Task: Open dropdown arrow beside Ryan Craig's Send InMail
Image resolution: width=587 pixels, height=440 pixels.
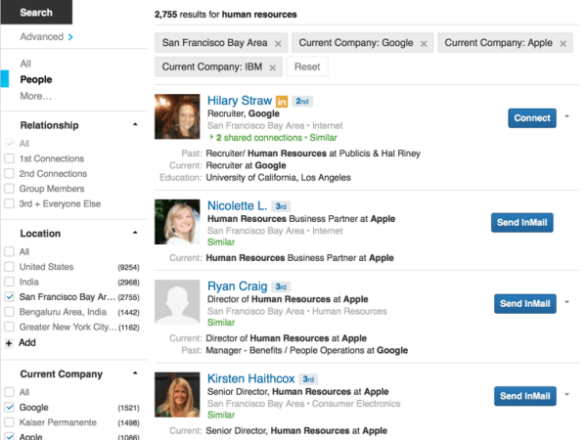Action: (566, 302)
